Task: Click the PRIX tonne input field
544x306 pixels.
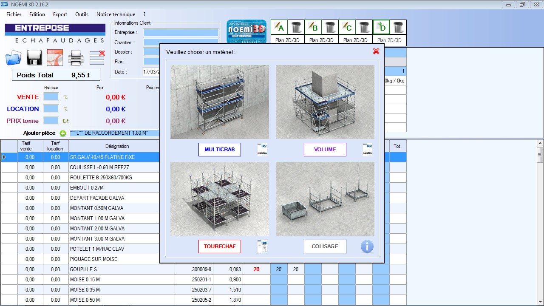Action: tap(51, 120)
